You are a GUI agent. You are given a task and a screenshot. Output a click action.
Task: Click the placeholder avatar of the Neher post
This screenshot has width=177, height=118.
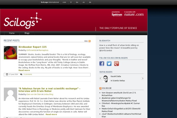(11, 94)
